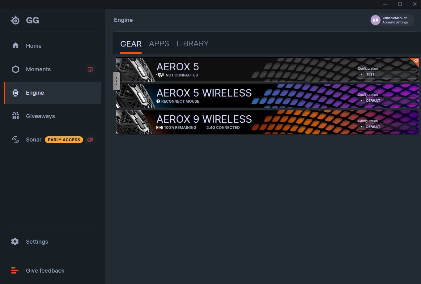Click the Moments hexagon icon
The image size is (421, 284).
tap(15, 69)
